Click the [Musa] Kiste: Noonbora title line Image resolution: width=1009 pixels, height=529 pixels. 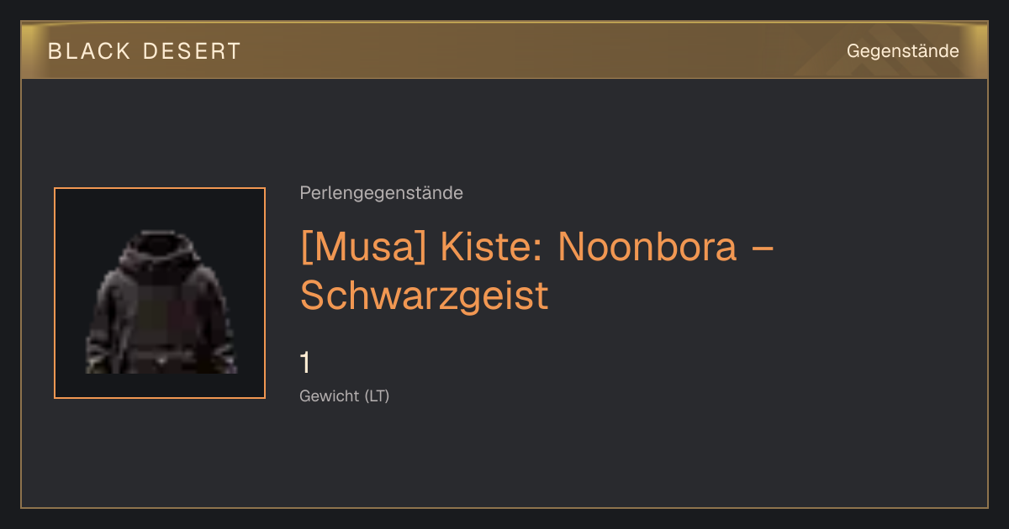pyautogui.click(x=536, y=246)
